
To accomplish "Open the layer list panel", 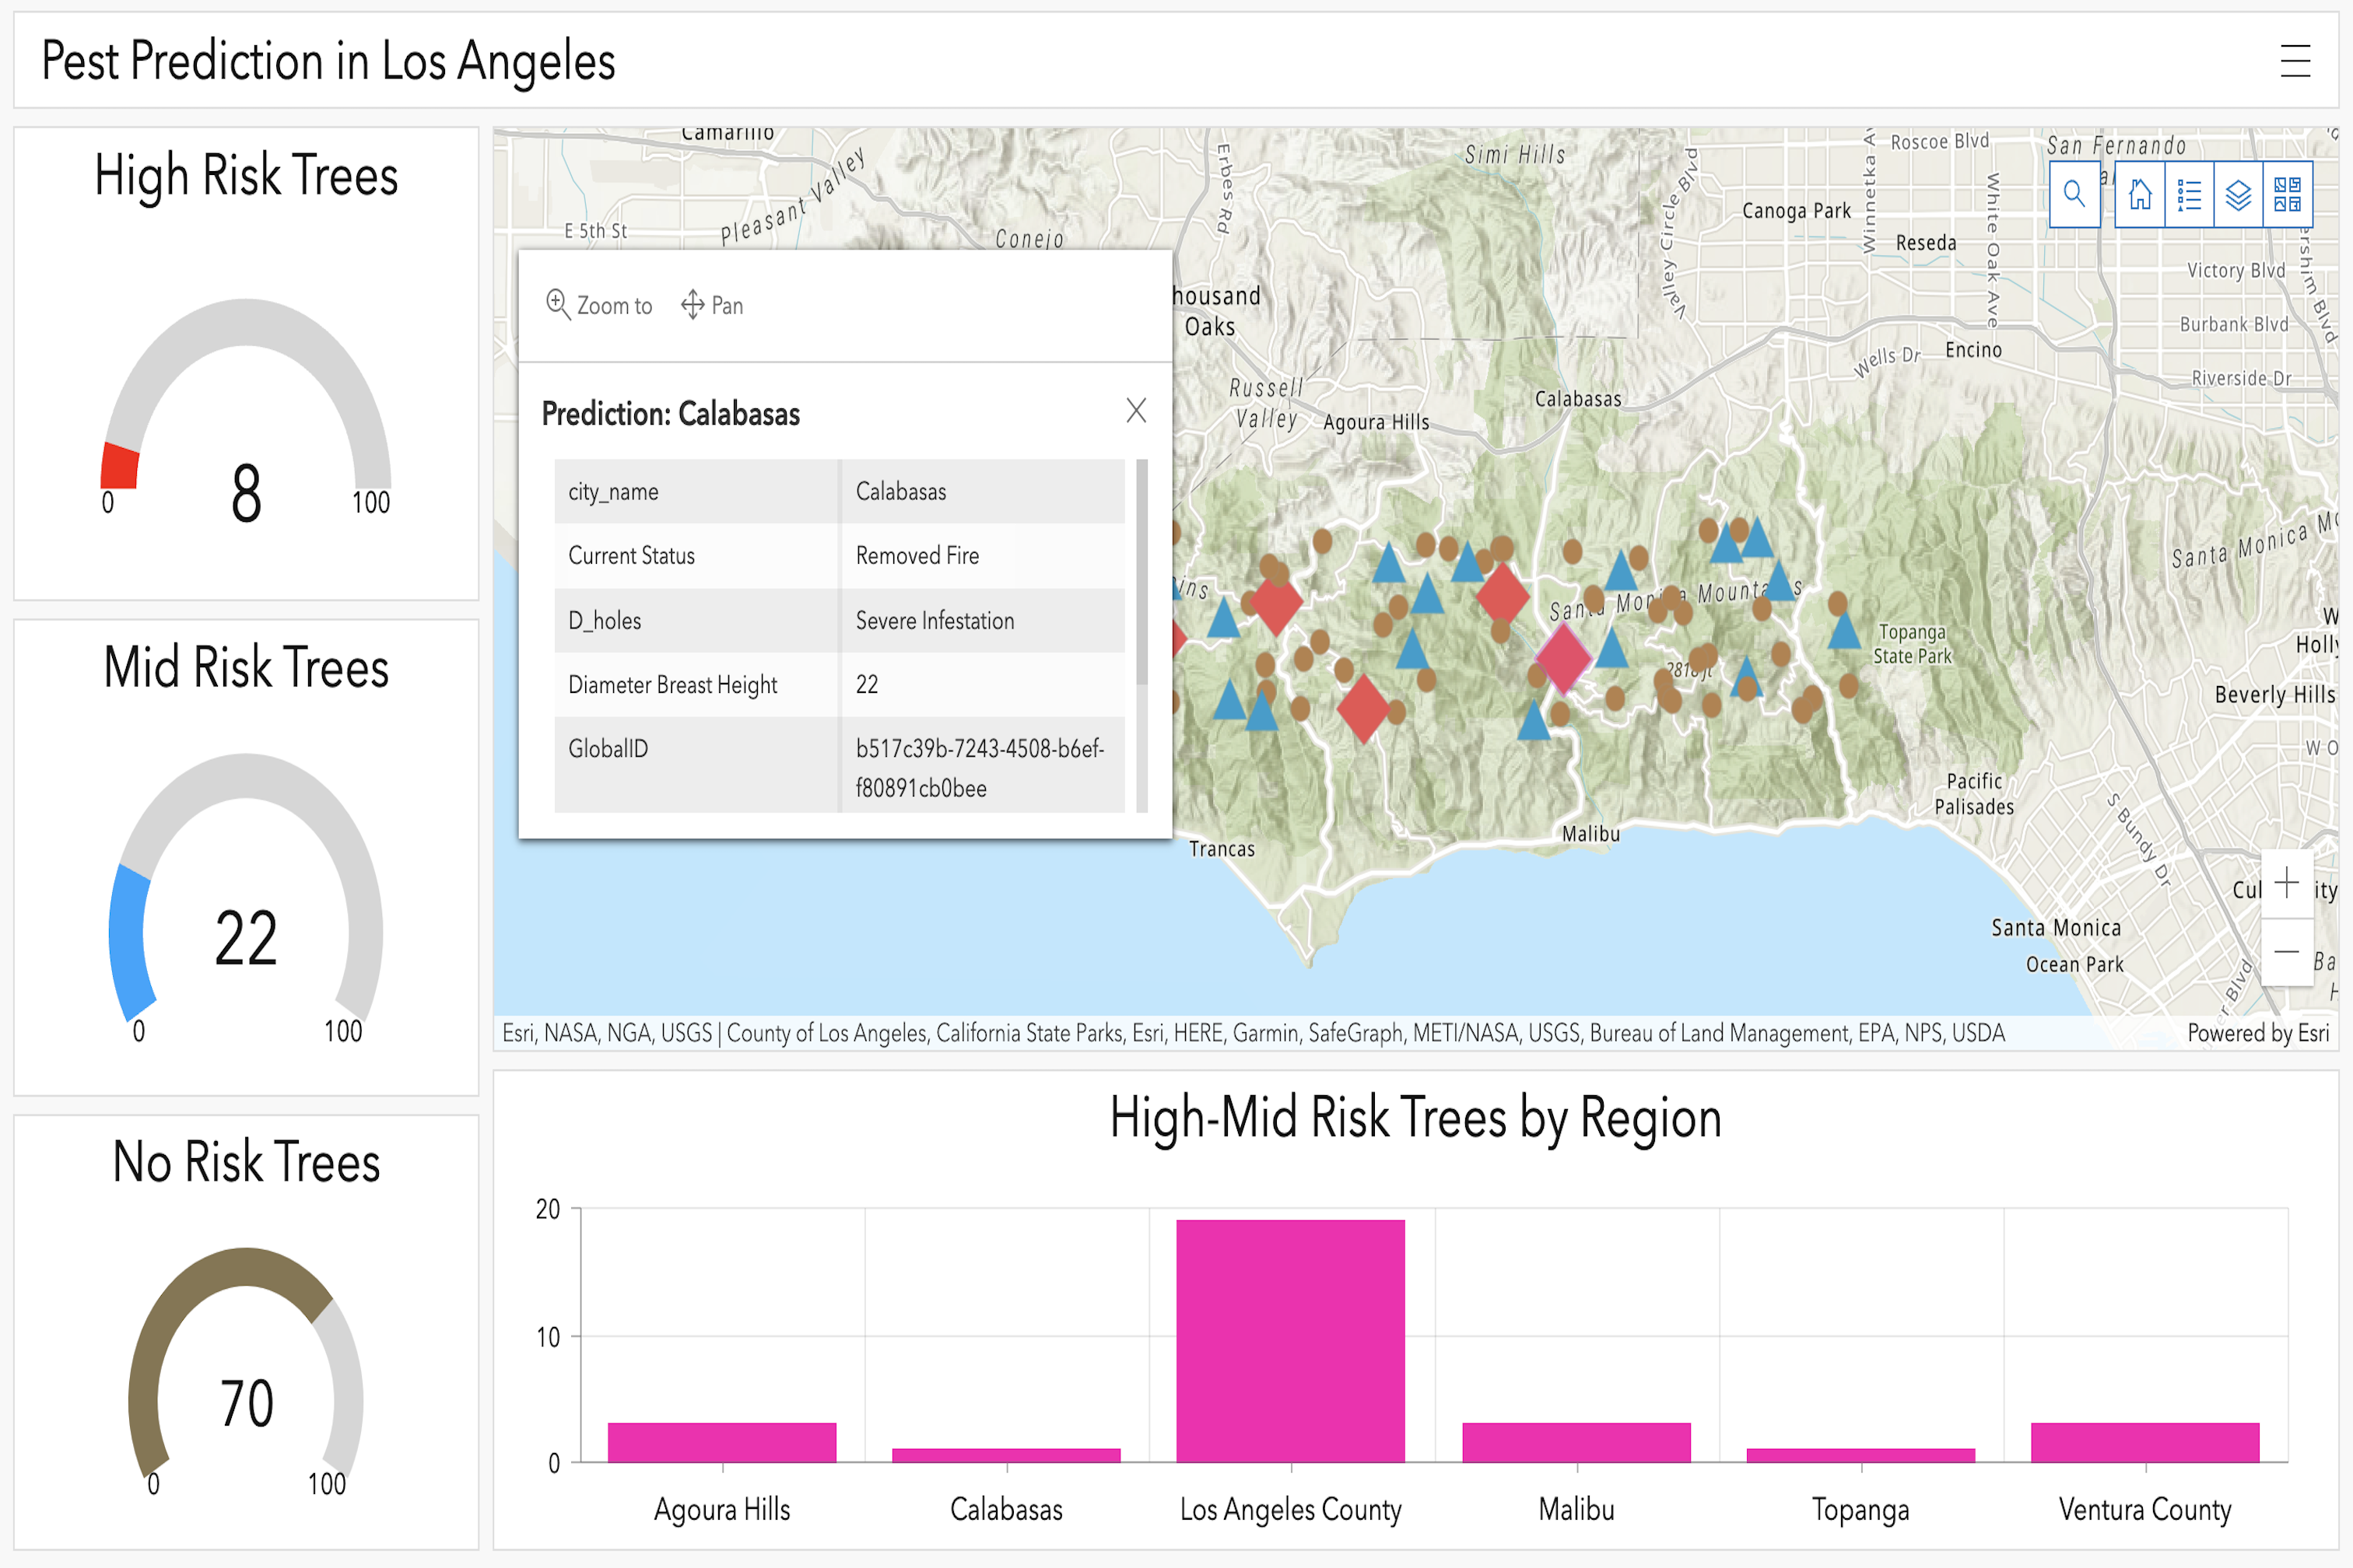I will (2238, 194).
